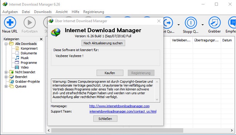Screen dimensions: 236x135
Task: Open Start Queue dropdown arrow
Action: pyautogui.click(x=179, y=25)
